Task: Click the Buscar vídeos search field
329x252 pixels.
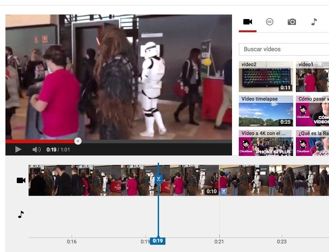Action: pyautogui.click(x=284, y=49)
